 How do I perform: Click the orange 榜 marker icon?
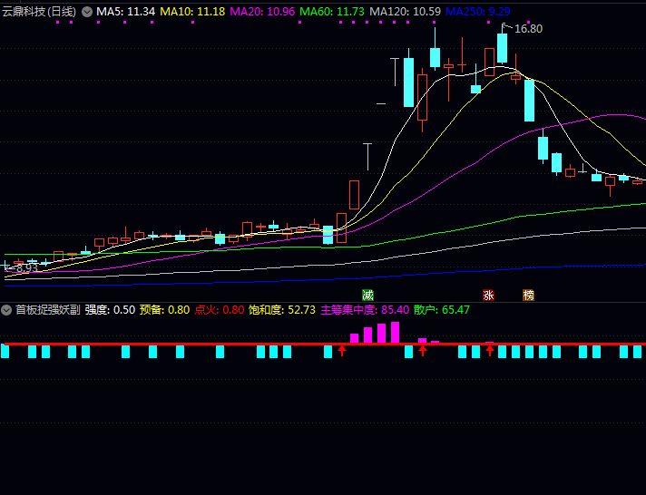[528, 295]
